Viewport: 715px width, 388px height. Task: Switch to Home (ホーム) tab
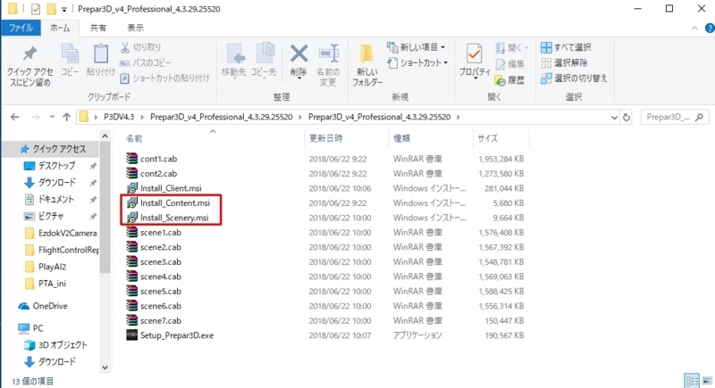click(60, 28)
